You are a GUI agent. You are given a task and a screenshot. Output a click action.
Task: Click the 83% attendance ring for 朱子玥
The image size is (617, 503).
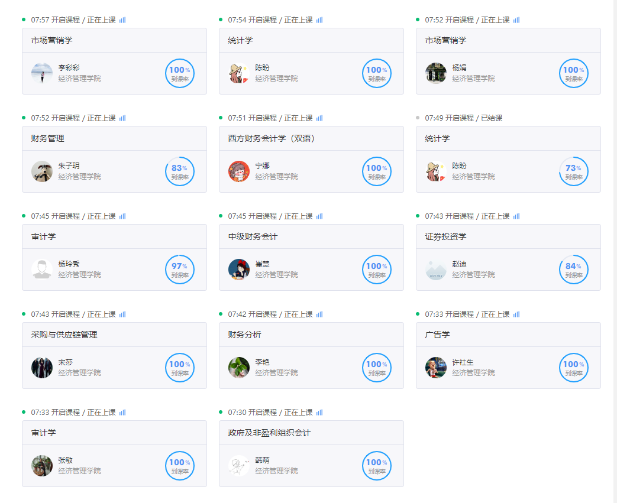(x=179, y=171)
